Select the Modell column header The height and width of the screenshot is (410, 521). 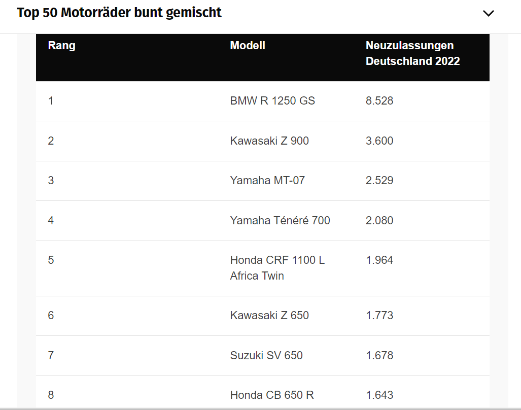click(x=248, y=46)
